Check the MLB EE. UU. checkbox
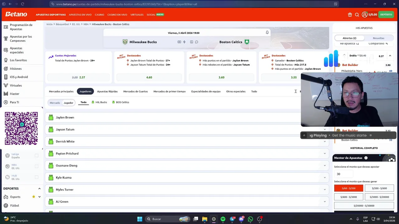This screenshot has height=224, width=399. tap(36, 177)
